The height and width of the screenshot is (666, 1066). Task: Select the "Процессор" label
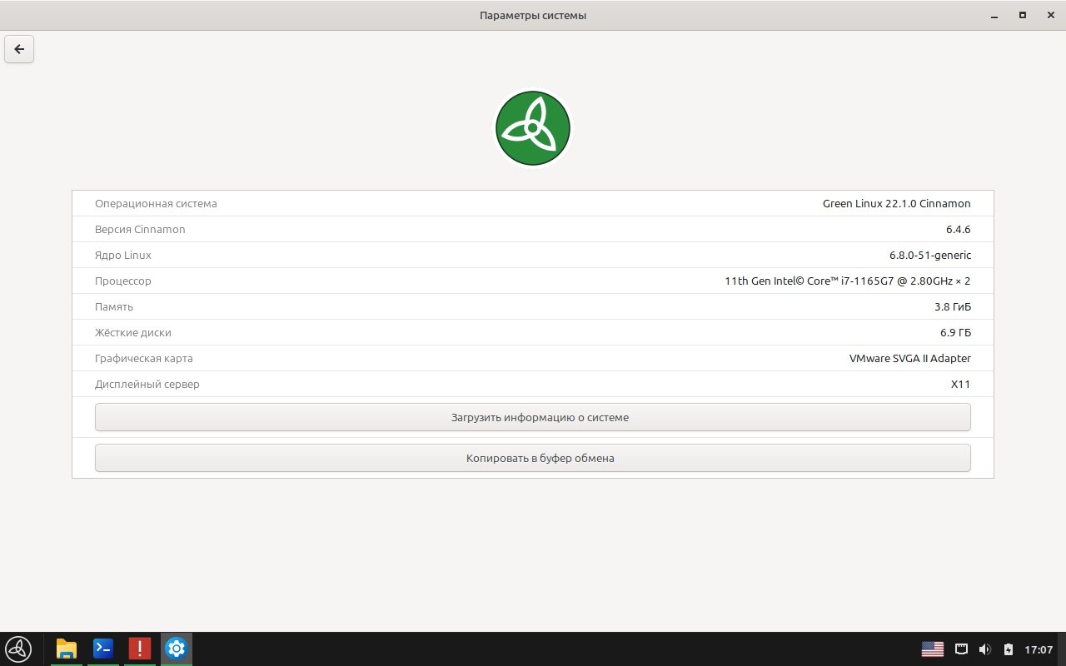[123, 281]
